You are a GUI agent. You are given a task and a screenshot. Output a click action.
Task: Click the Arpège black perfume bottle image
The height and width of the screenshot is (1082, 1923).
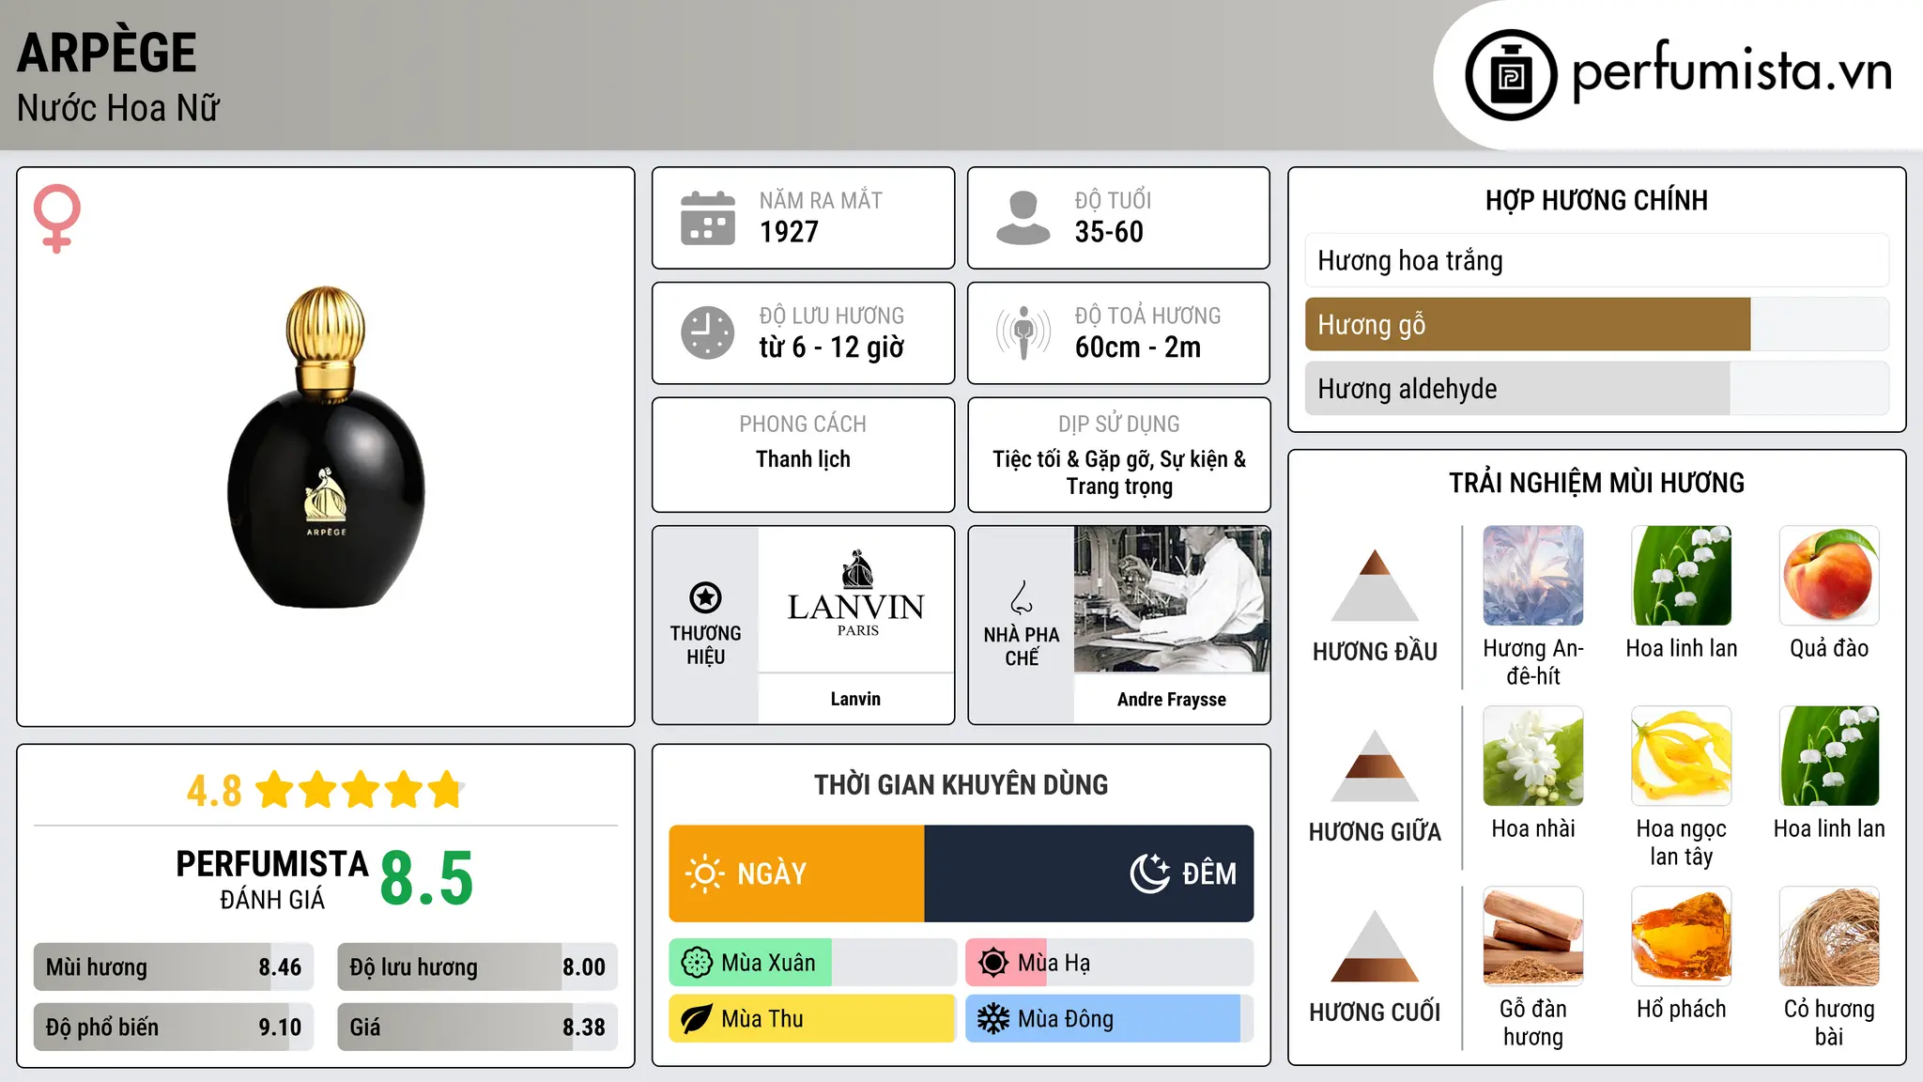click(x=326, y=447)
